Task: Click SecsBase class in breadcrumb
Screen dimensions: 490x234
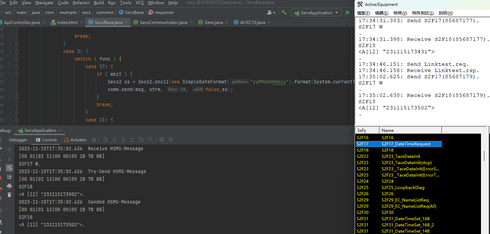Action: point(131,12)
